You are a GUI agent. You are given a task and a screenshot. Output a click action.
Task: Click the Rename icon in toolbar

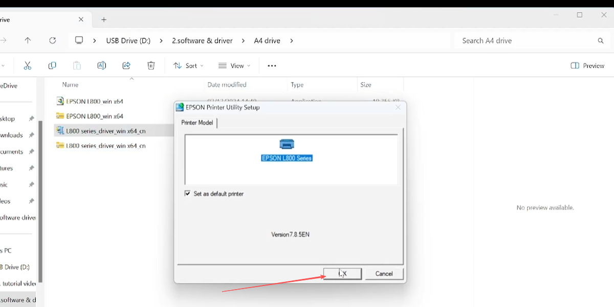tap(101, 65)
